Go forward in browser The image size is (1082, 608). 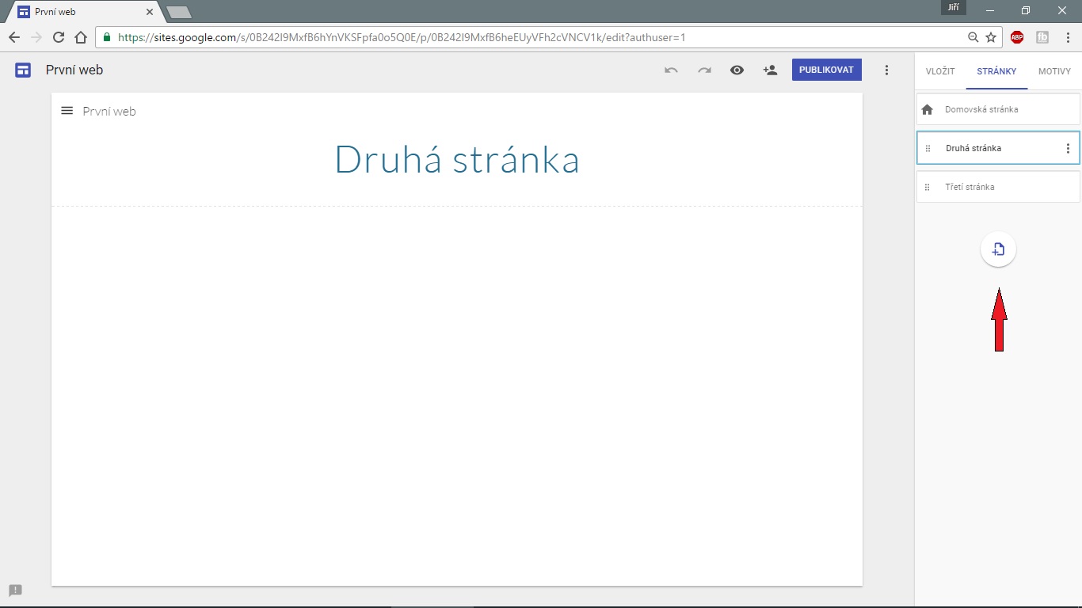[x=36, y=37]
